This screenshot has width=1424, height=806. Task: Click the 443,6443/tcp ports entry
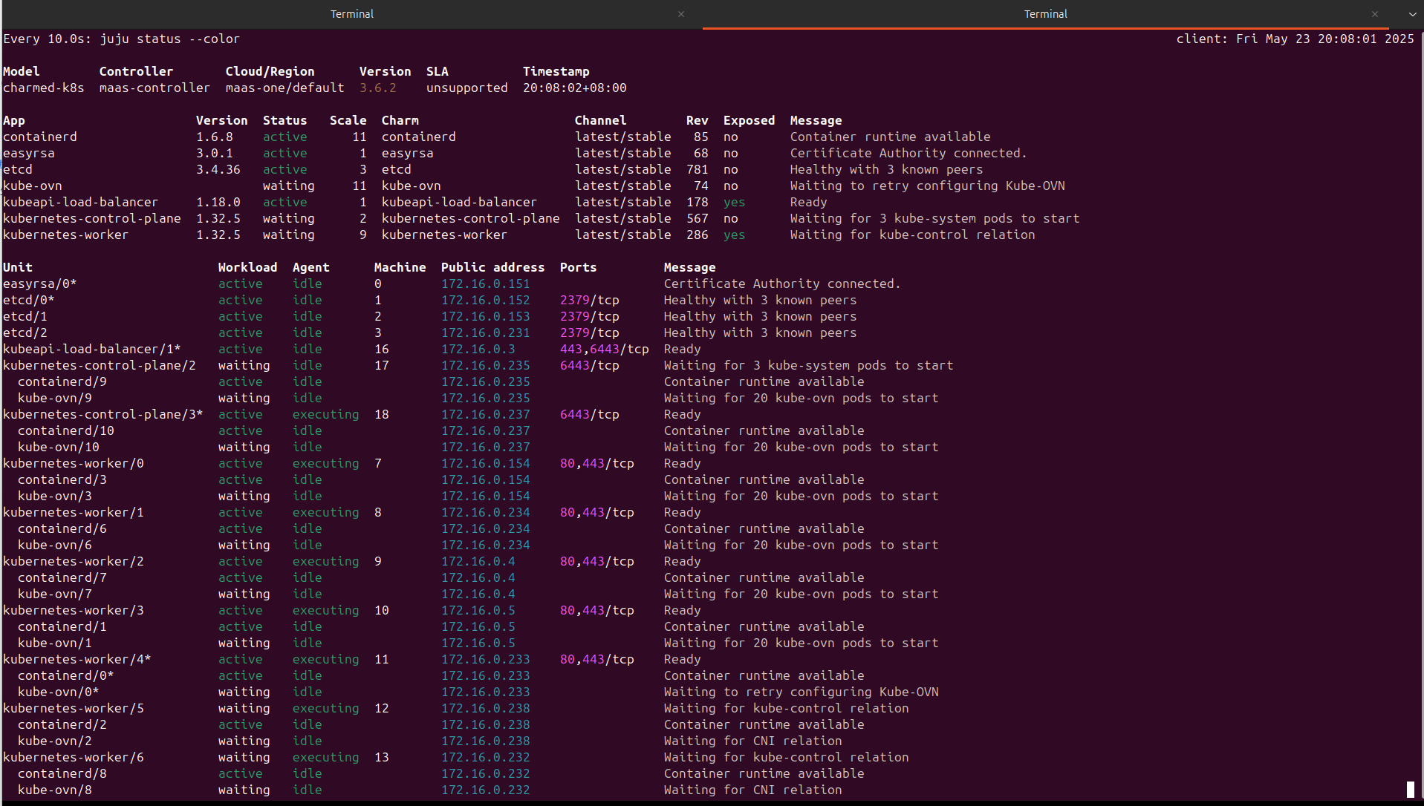point(604,349)
